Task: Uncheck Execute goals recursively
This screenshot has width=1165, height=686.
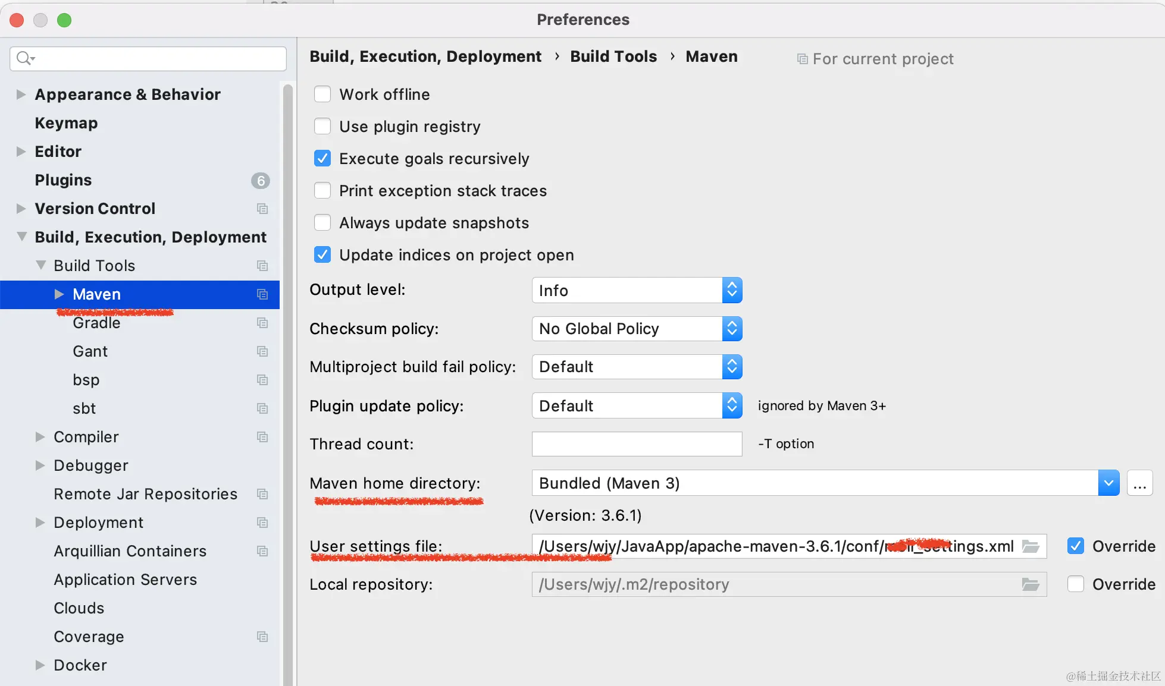Action: click(x=322, y=159)
